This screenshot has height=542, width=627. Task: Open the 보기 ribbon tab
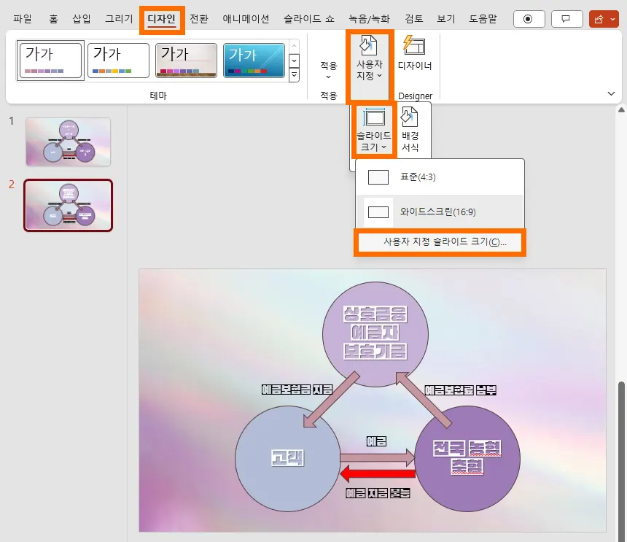tap(446, 19)
